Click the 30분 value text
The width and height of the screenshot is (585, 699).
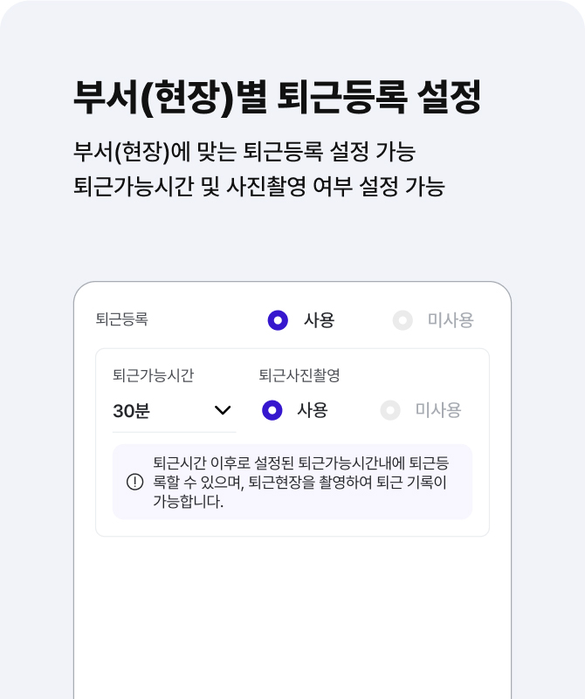[132, 411]
